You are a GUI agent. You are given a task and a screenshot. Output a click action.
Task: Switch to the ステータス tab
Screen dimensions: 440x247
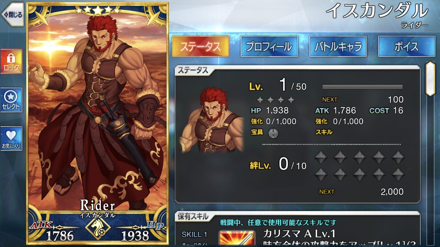click(201, 46)
